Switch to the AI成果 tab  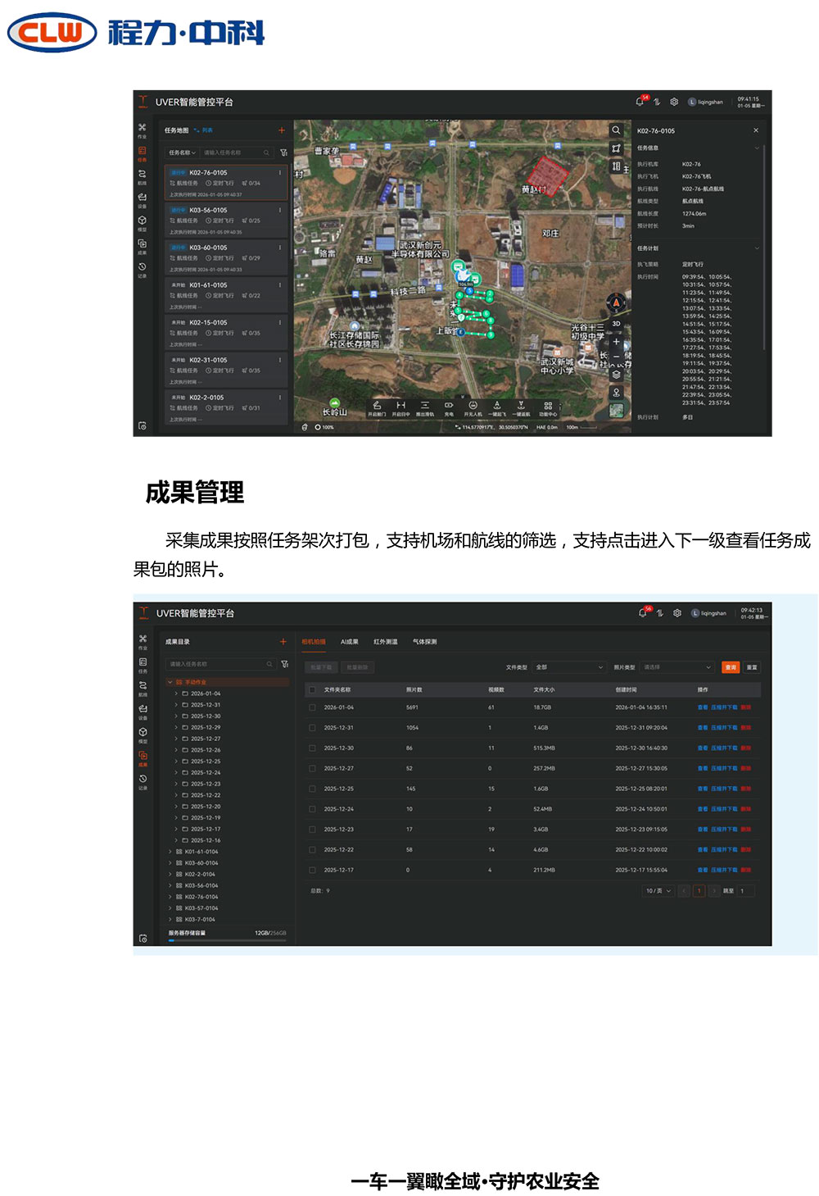pos(350,642)
